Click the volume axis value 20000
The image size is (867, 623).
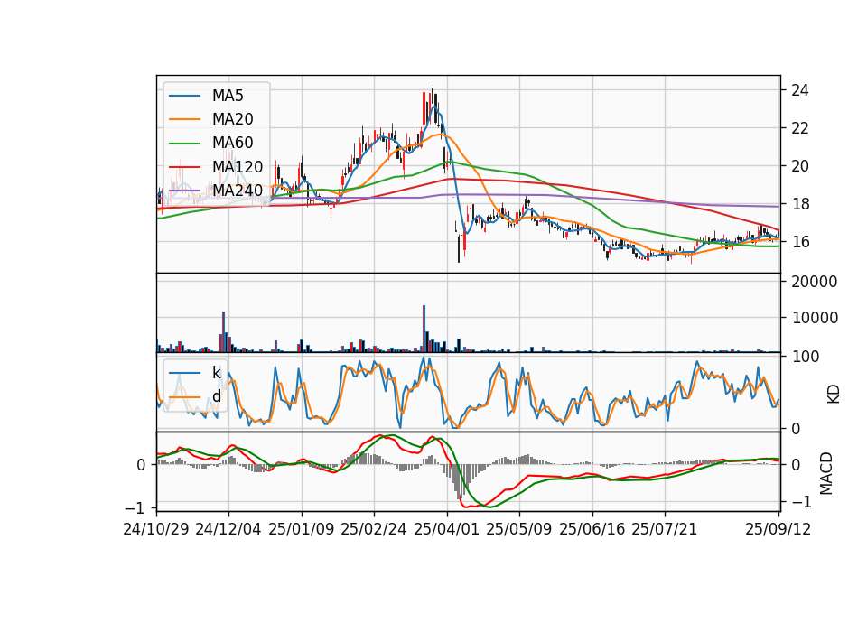pyautogui.click(x=815, y=282)
